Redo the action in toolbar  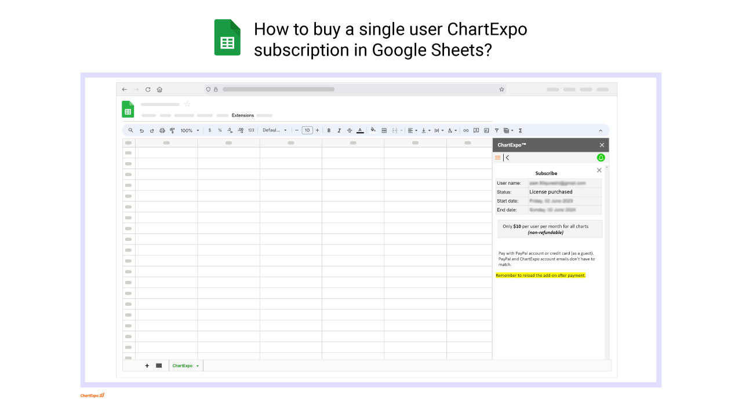coord(152,130)
